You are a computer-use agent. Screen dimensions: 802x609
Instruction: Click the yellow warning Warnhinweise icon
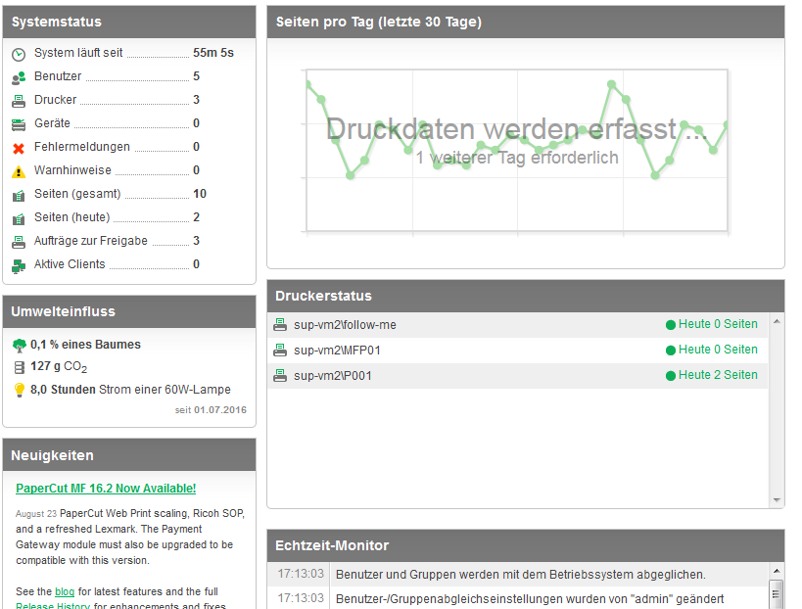tap(19, 171)
